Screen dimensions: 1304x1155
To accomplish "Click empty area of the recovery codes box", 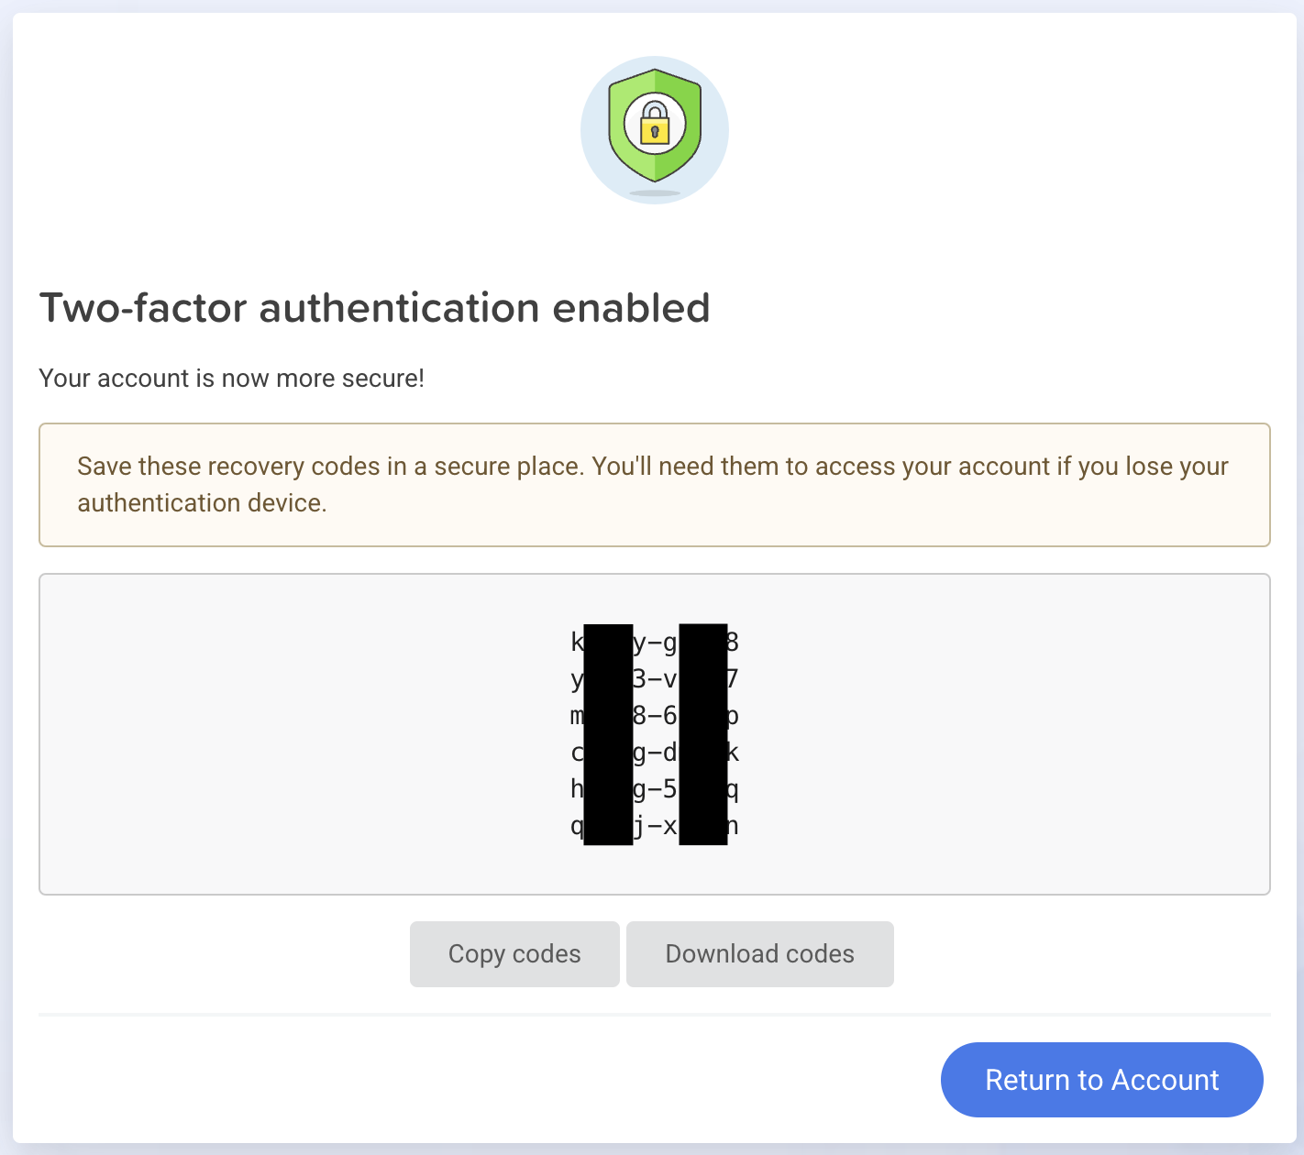I will 275,733.
